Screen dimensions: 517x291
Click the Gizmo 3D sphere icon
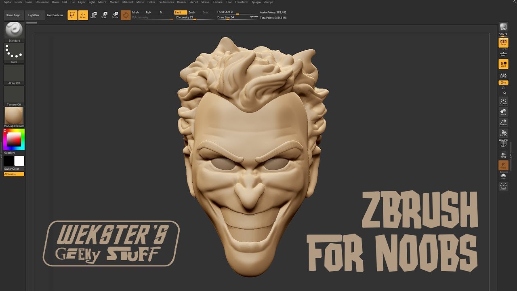click(126, 15)
